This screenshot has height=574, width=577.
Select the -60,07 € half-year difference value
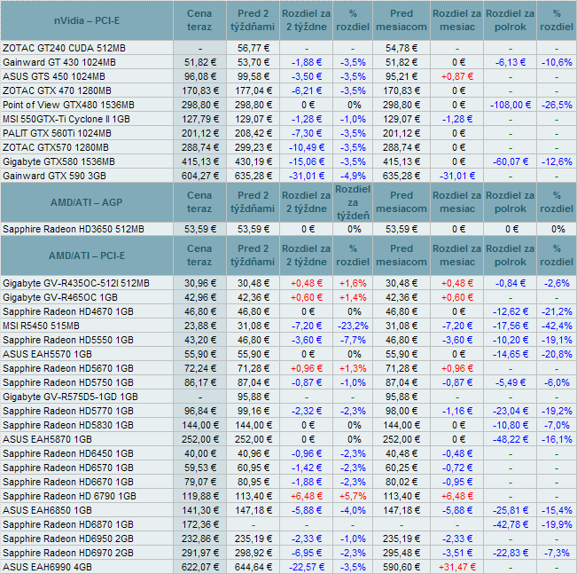(510, 161)
